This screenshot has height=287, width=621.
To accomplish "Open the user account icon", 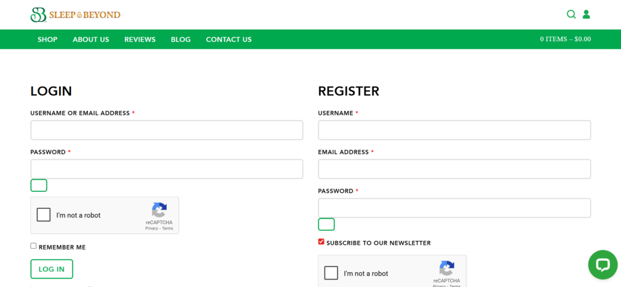I will (x=586, y=15).
